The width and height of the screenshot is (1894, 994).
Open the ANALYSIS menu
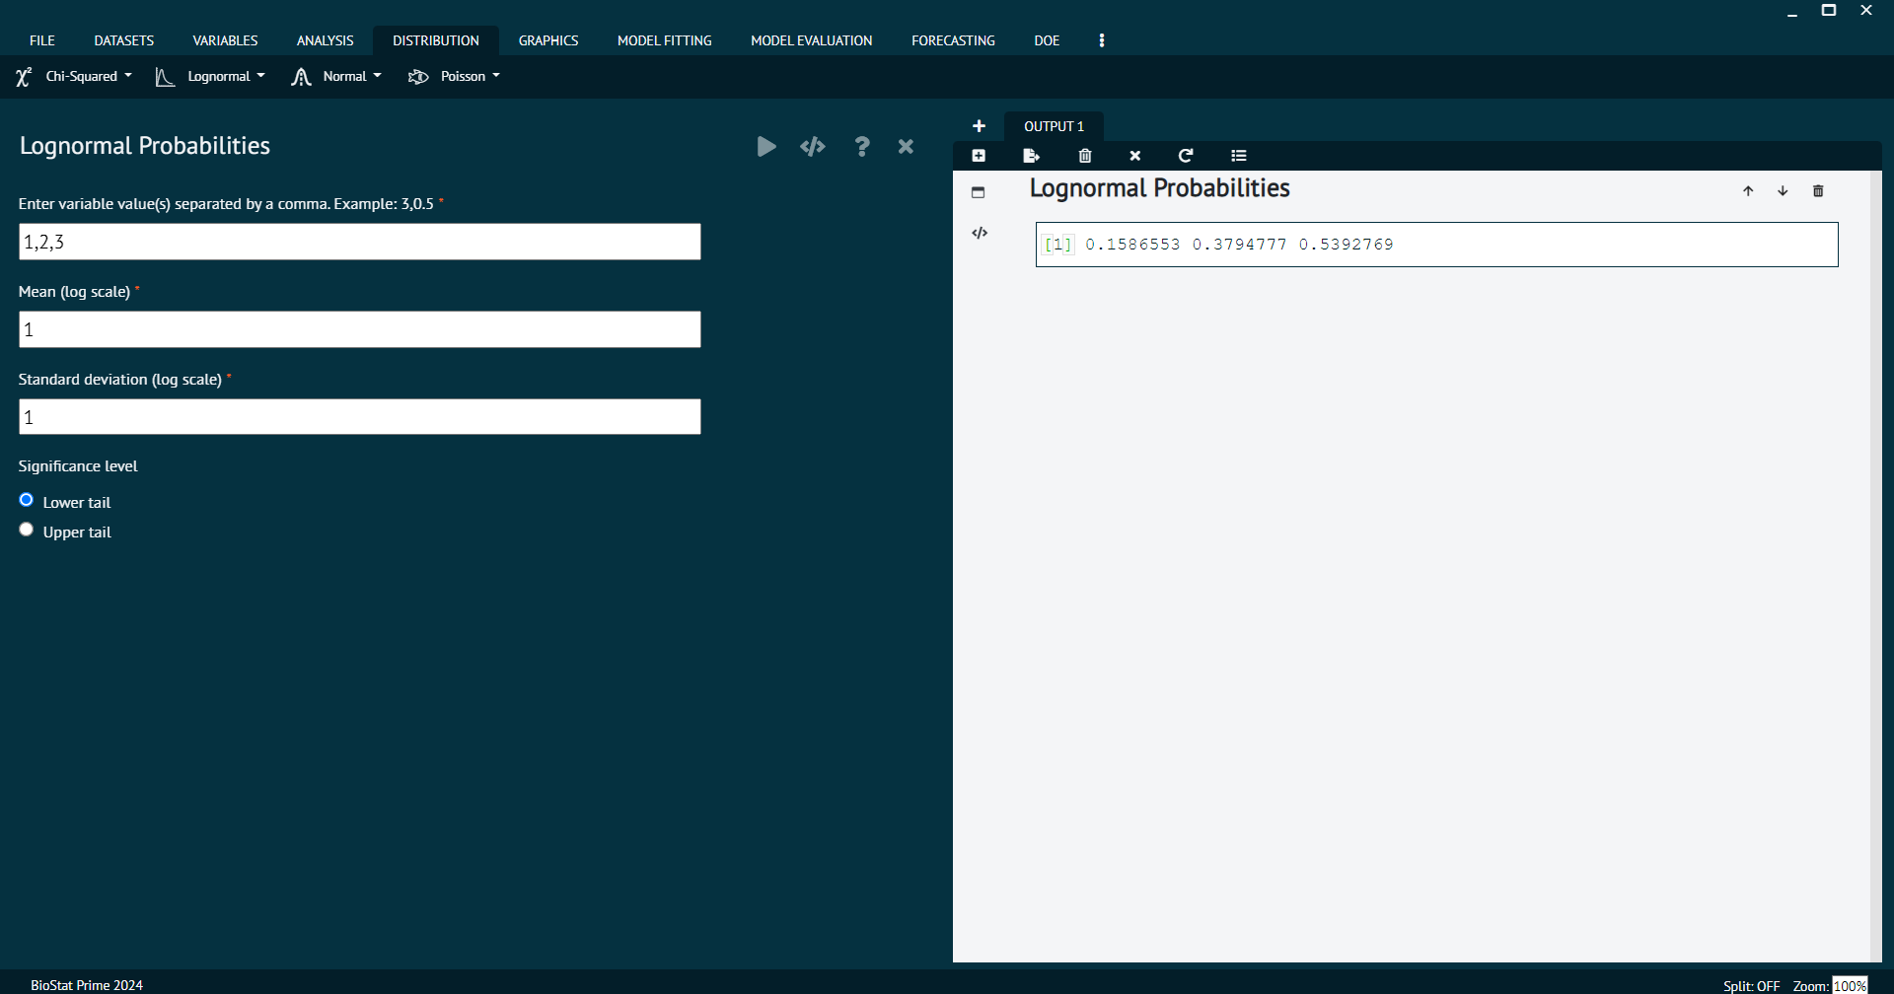325,40
